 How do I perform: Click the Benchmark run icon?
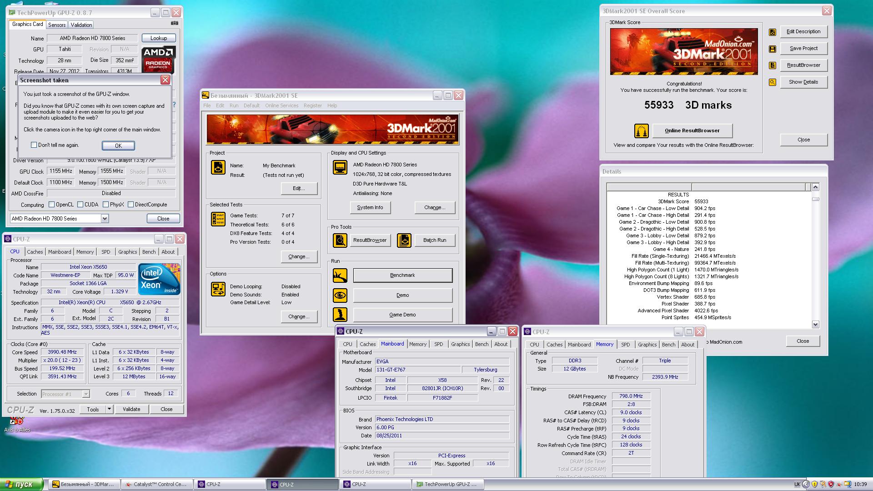[340, 276]
